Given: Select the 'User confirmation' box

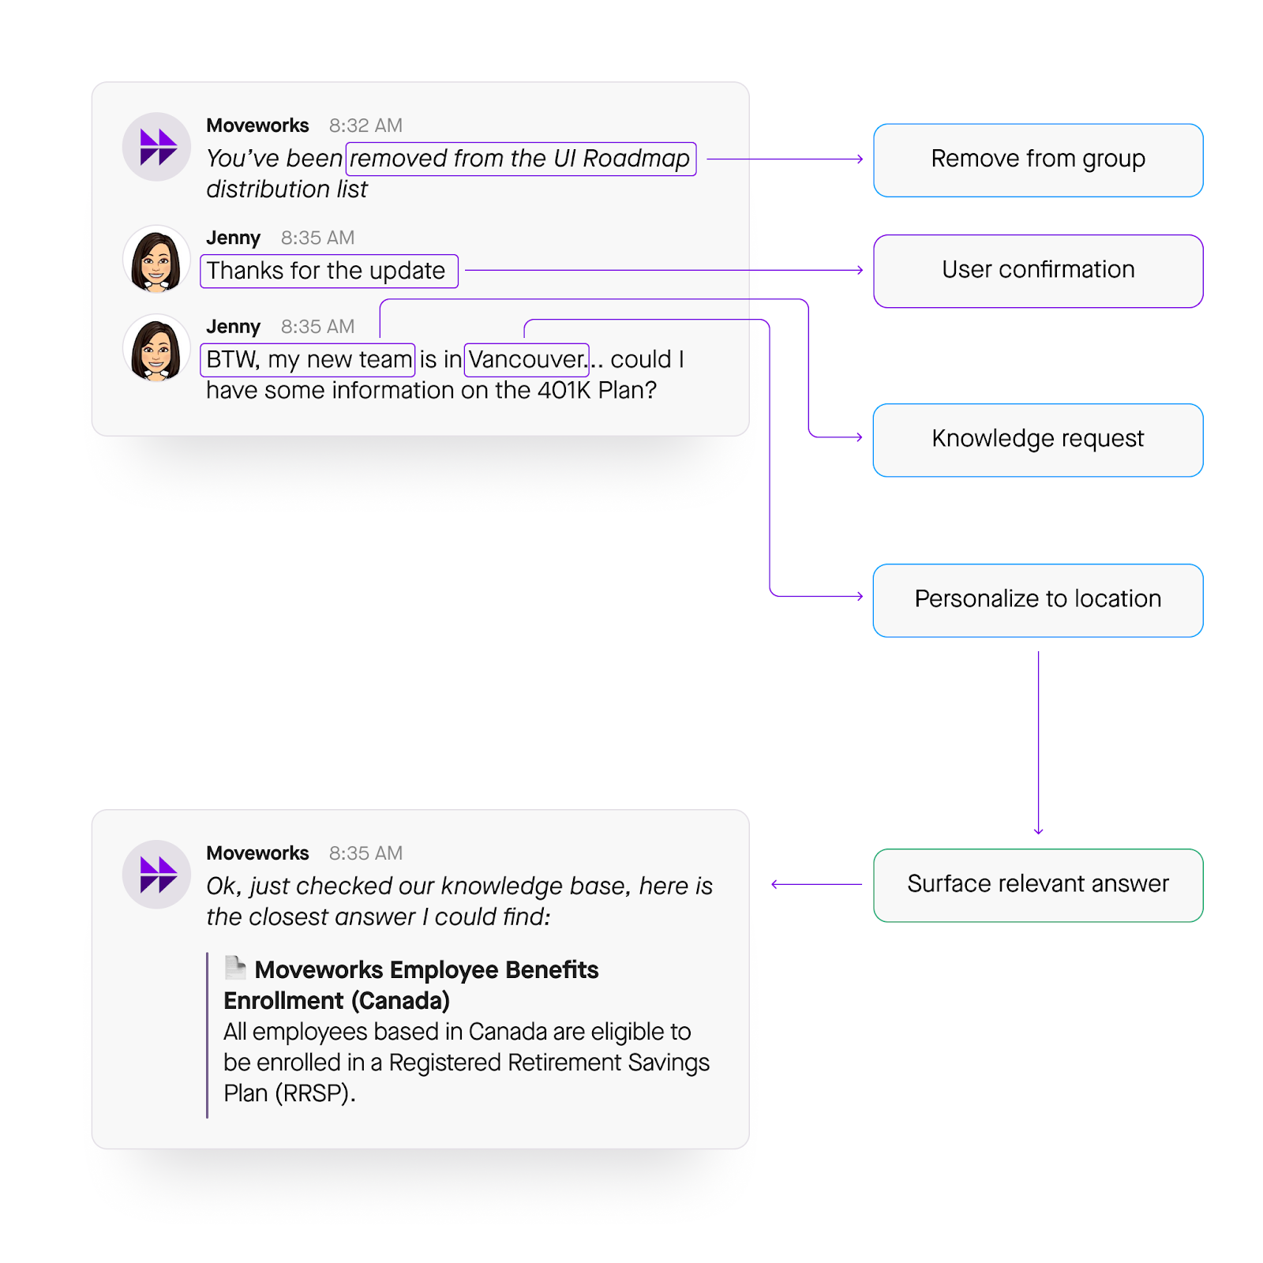Looking at the screenshot, I should (x=1038, y=271).
